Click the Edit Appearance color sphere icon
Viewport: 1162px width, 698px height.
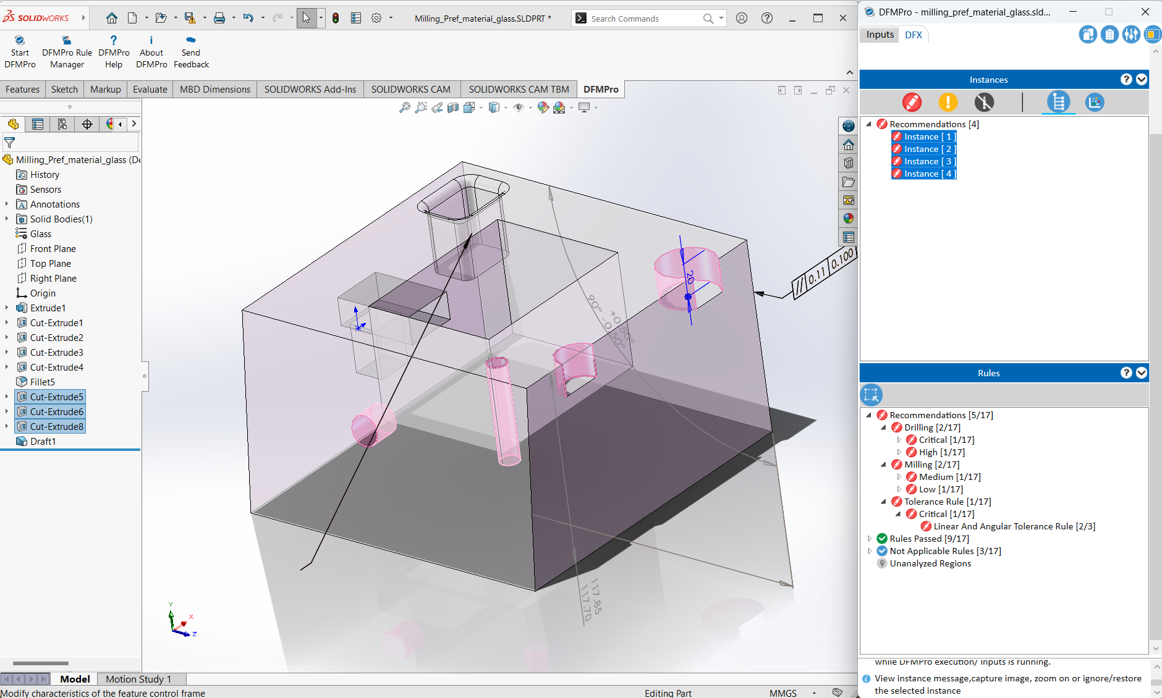point(543,107)
